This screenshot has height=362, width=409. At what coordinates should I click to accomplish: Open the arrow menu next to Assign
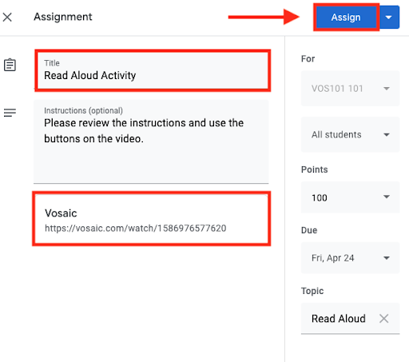pos(389,18)
